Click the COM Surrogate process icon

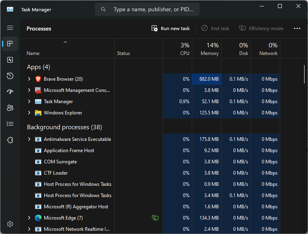point(38,162)
